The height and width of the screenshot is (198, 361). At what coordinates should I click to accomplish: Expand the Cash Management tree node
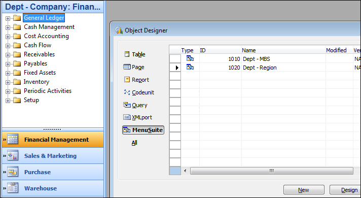click(8, 27)
